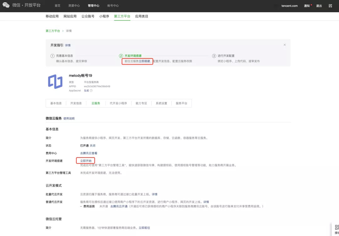Switch to the 网站应用 tab
339x236 pixels.
pos(70,16)
